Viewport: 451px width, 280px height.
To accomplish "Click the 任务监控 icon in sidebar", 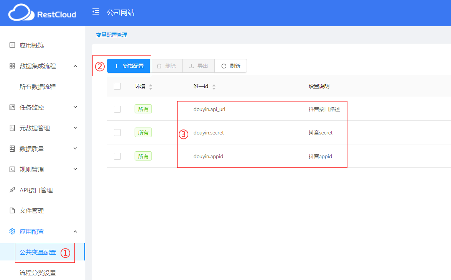I will tap(12, 107).
